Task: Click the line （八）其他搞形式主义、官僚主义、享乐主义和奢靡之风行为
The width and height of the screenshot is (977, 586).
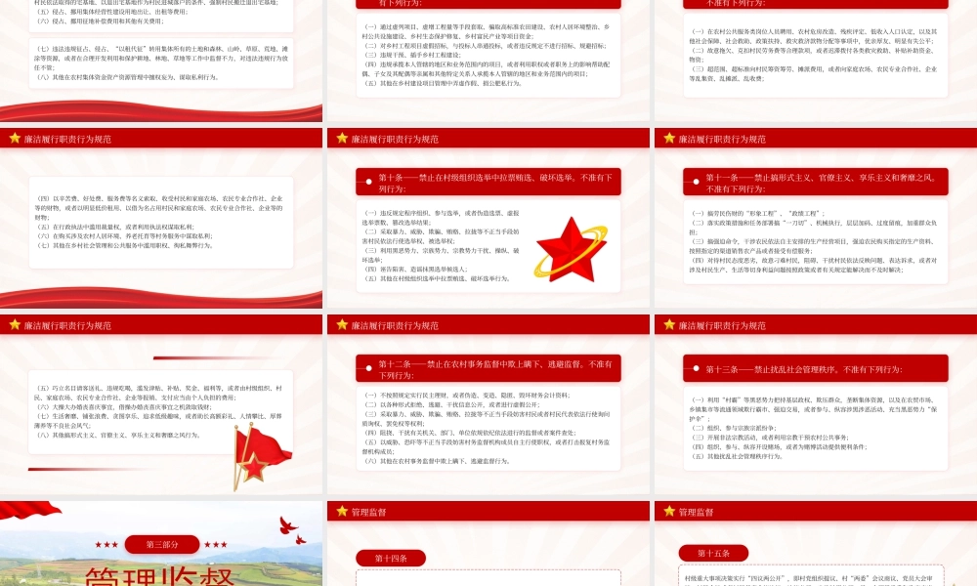Action: pos(118,436)
